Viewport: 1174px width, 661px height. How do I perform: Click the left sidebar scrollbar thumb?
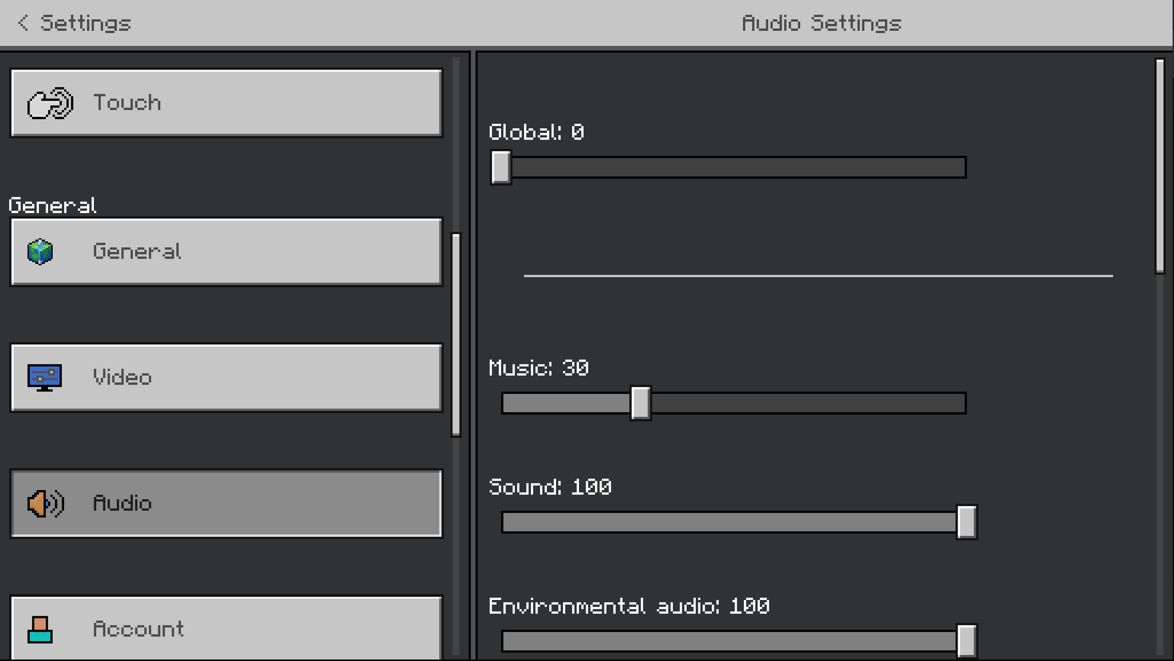click(456, 334)
